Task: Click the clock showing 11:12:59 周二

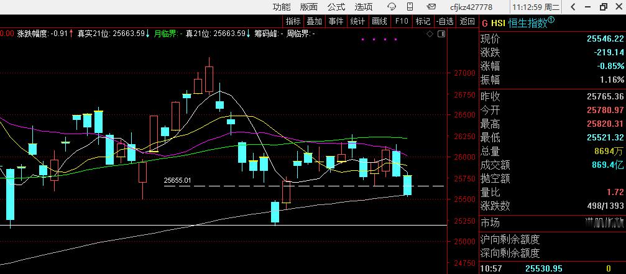Action: pyautogui.click(x=536, y=7)
